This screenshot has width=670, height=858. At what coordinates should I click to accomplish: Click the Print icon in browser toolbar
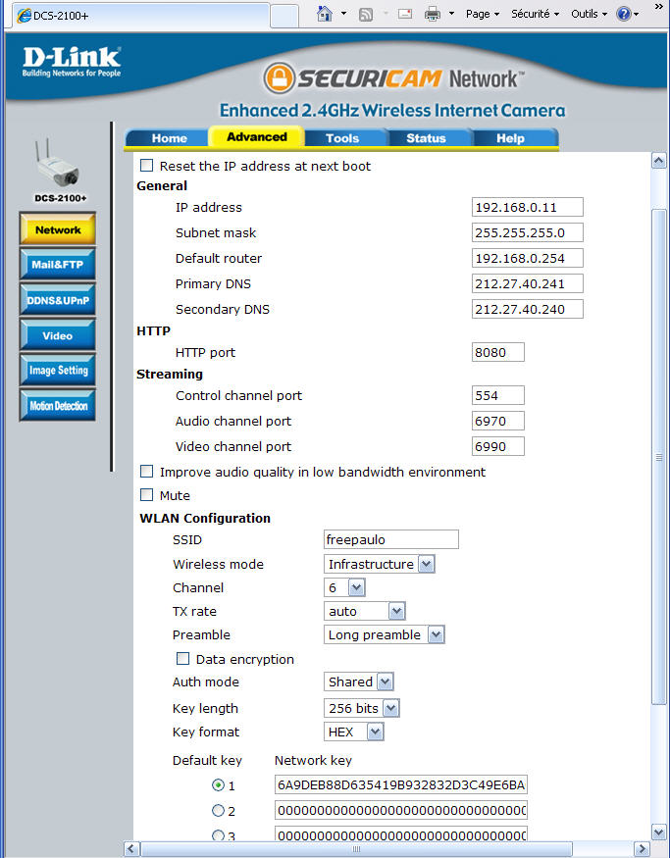[x=433, y=15]
